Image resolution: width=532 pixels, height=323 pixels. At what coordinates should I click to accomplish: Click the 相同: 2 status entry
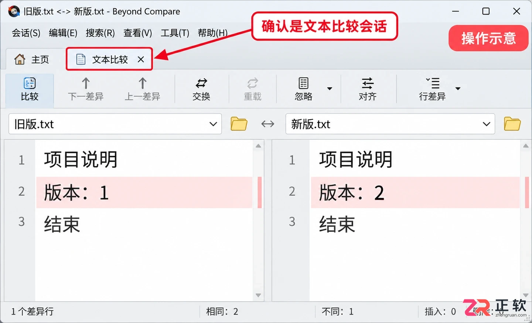tap(222, 312)
